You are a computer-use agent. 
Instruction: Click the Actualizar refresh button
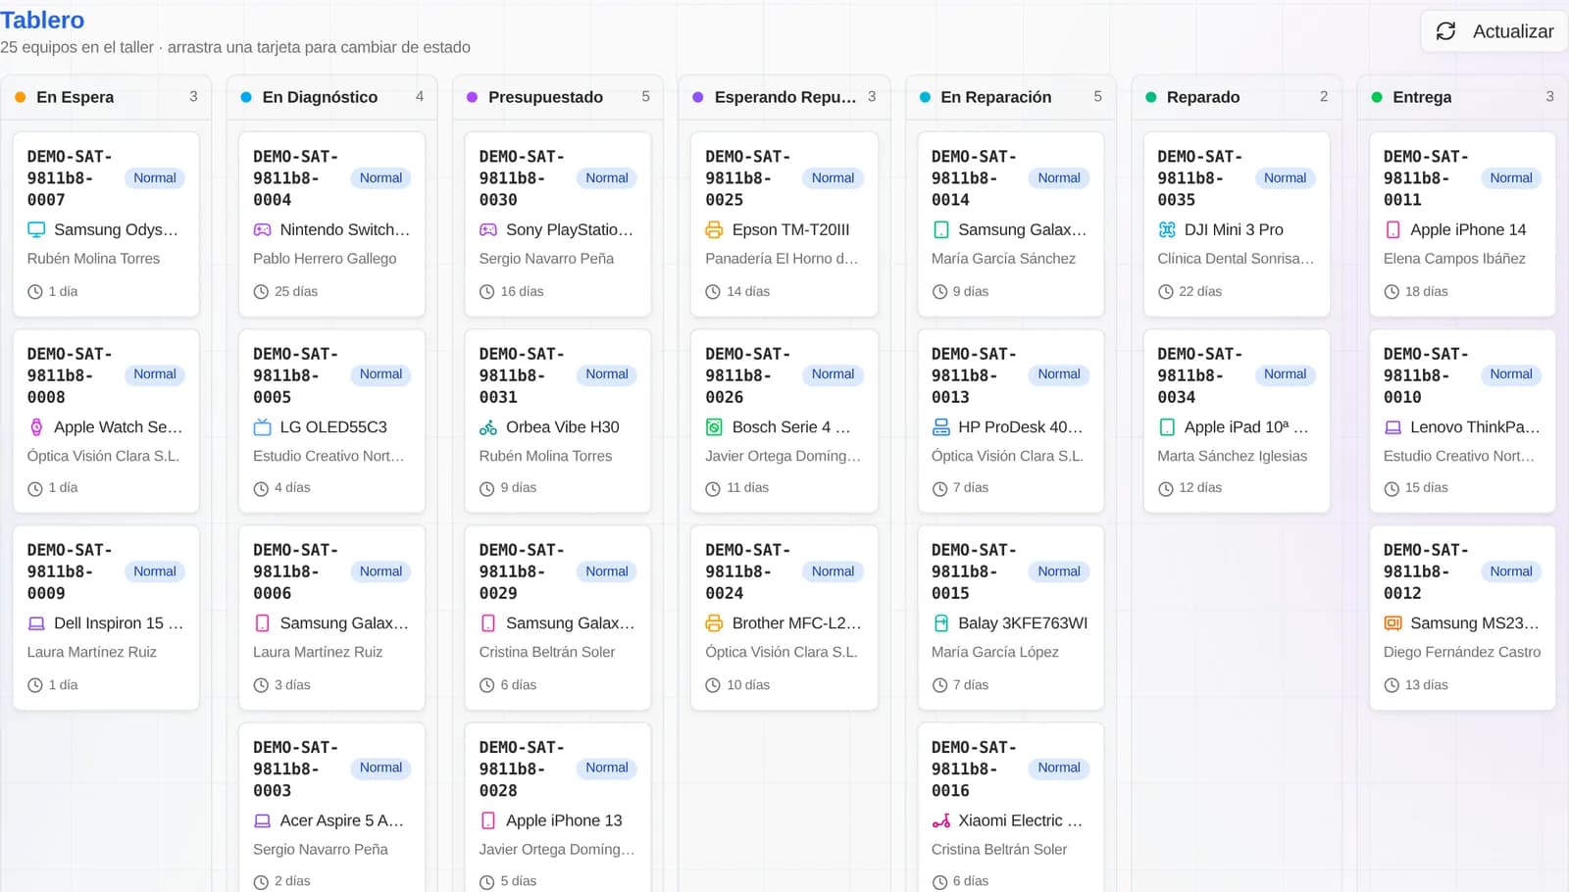[x=1493, y=31]
